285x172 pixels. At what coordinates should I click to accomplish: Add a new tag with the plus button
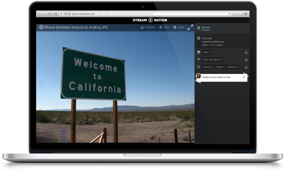246,67
